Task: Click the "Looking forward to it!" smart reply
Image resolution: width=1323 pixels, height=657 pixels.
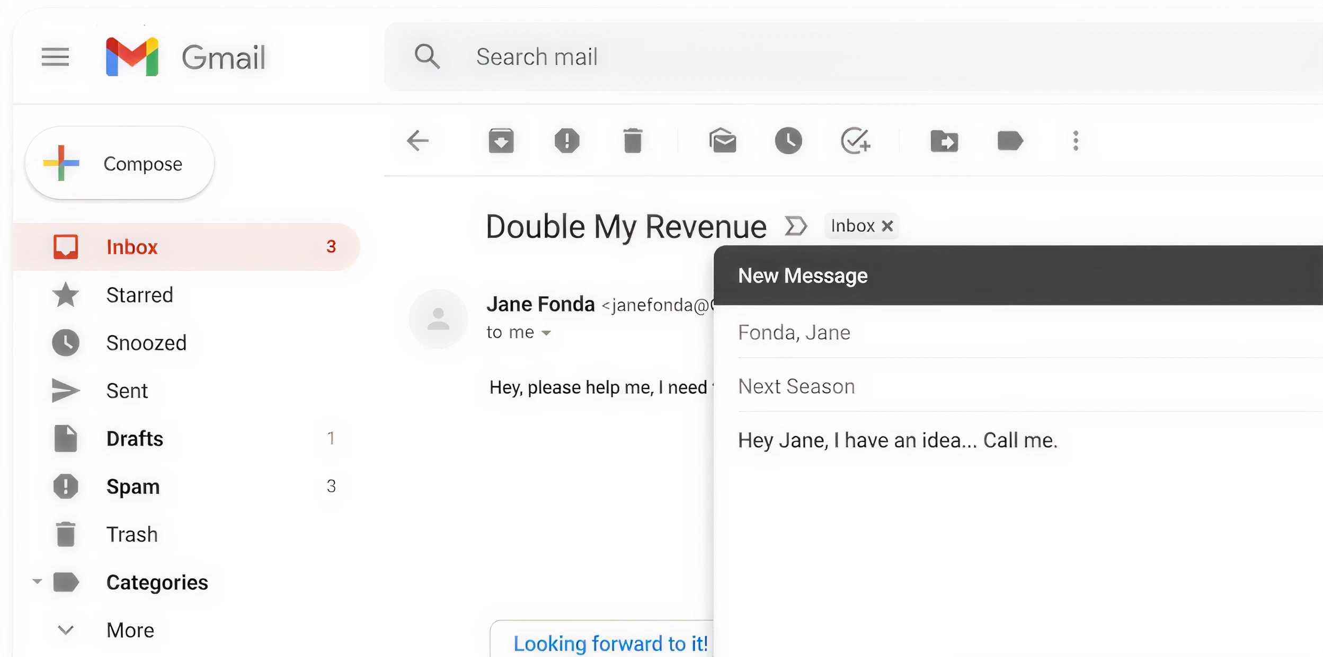Action: [x=610, y=643]
